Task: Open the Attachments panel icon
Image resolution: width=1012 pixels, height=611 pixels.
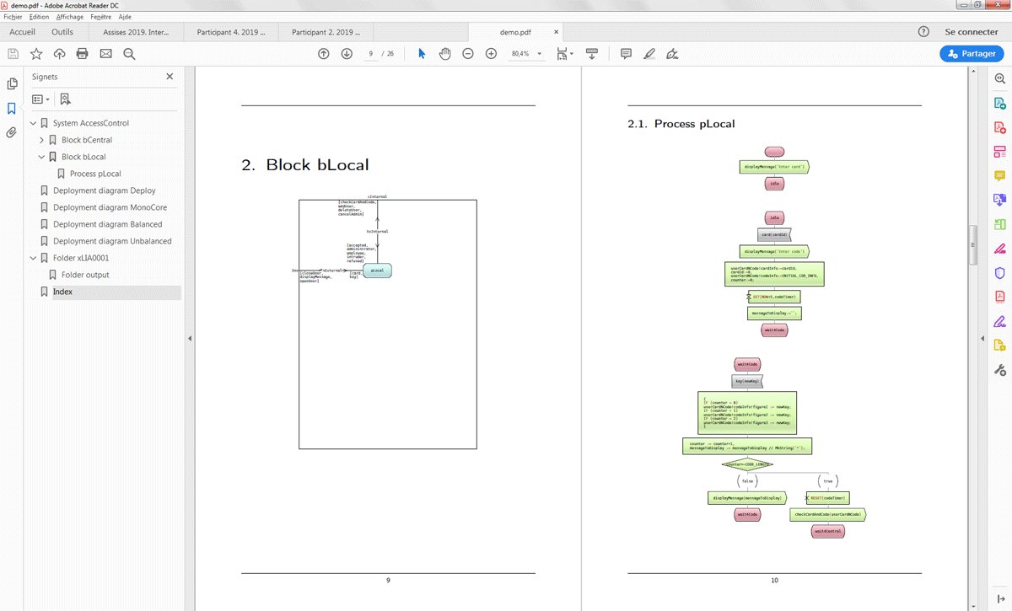Action: point(12,132)
